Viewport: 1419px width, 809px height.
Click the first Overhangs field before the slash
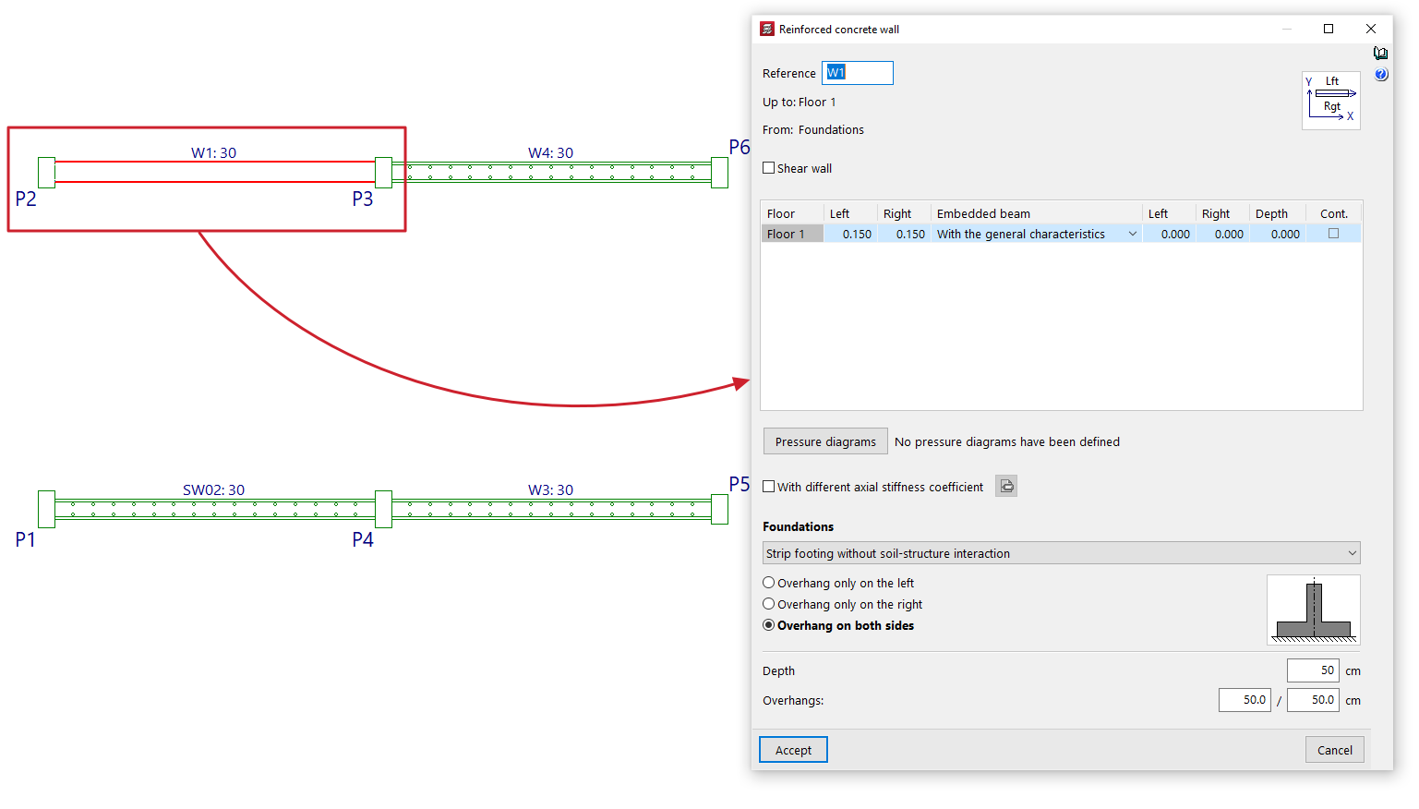(x=1245, y=700)
